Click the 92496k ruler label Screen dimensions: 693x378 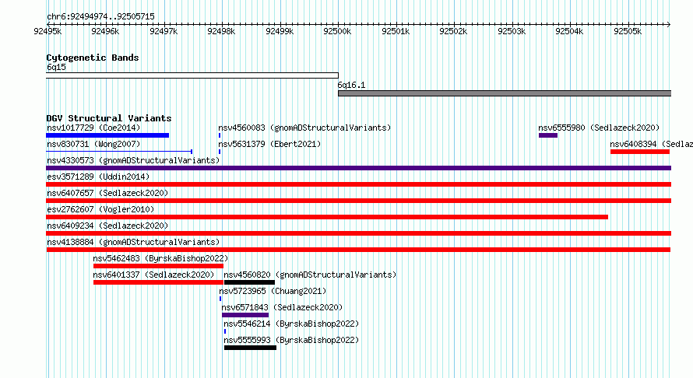pyautogui.click(x=105, y=31)
